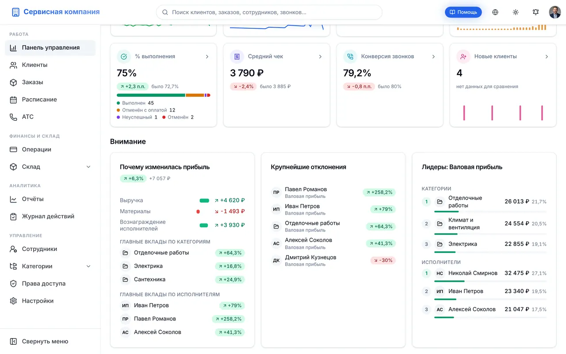Toggle the light/dark theme sun icon

(x=516, y=12)
